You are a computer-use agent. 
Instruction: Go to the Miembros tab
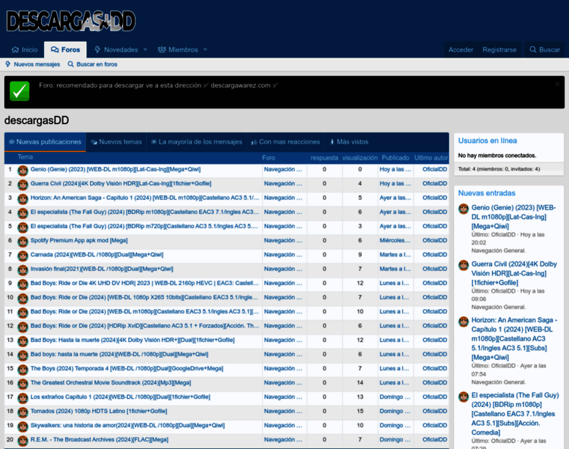point(178,49)
